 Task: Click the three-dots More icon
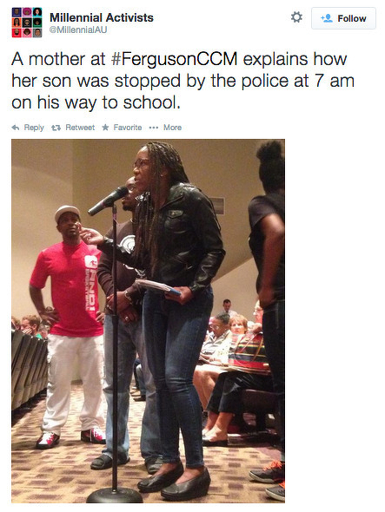[x=154, y=128]
